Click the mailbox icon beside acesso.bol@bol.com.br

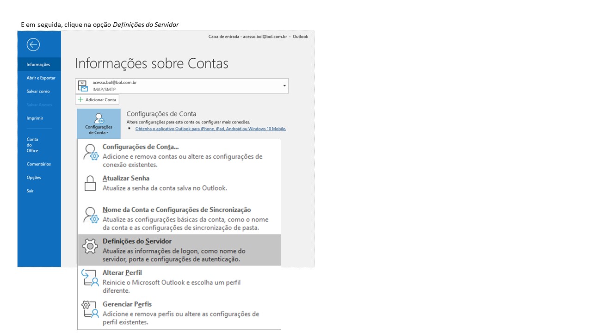point(83,86)
